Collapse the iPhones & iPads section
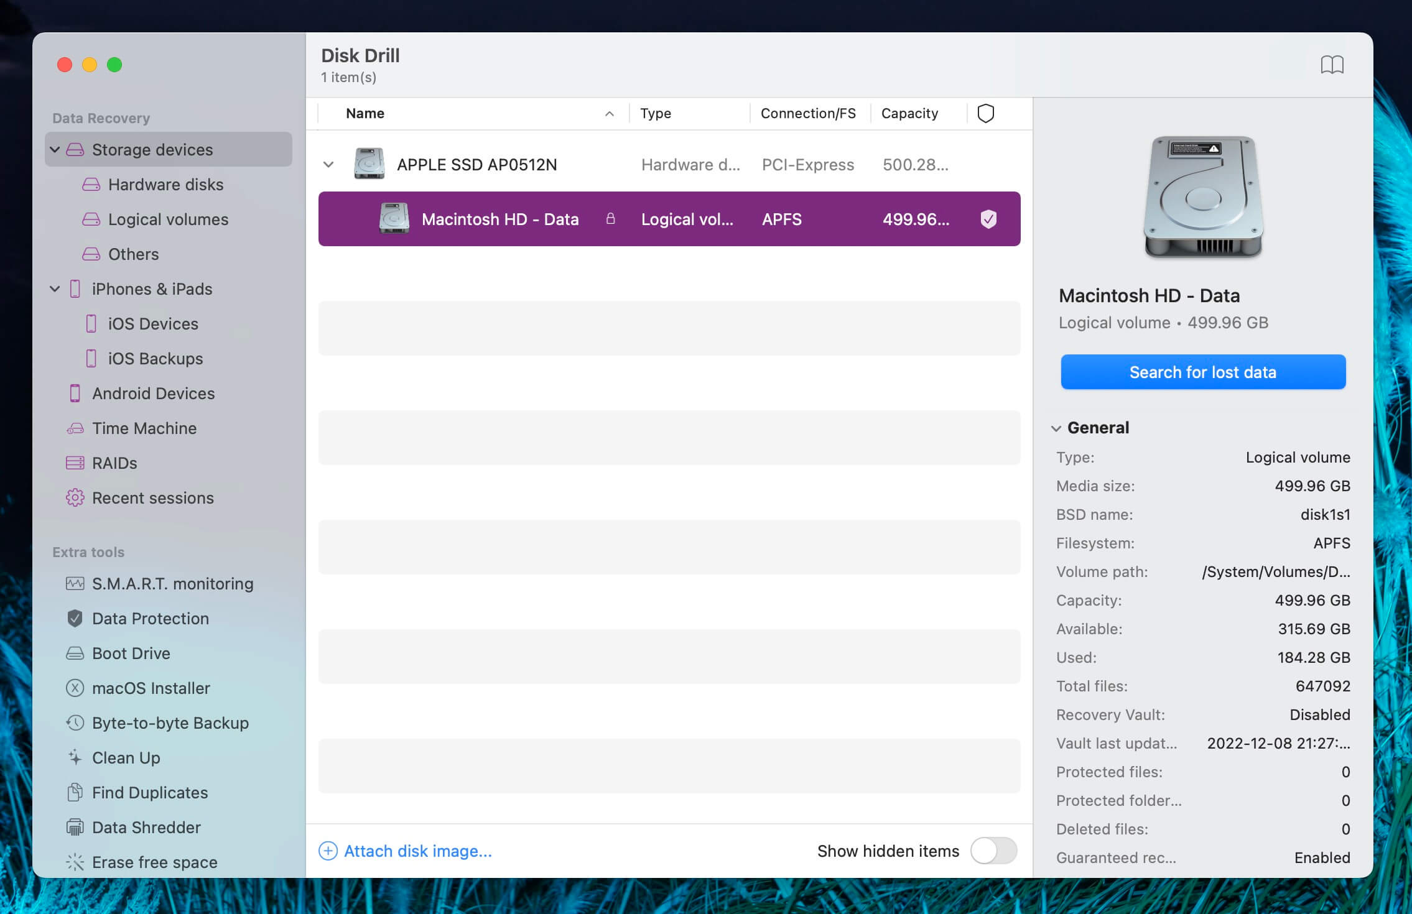This screenshot has width=1412, height=914. pyautogui.click(x=55, y=289)
